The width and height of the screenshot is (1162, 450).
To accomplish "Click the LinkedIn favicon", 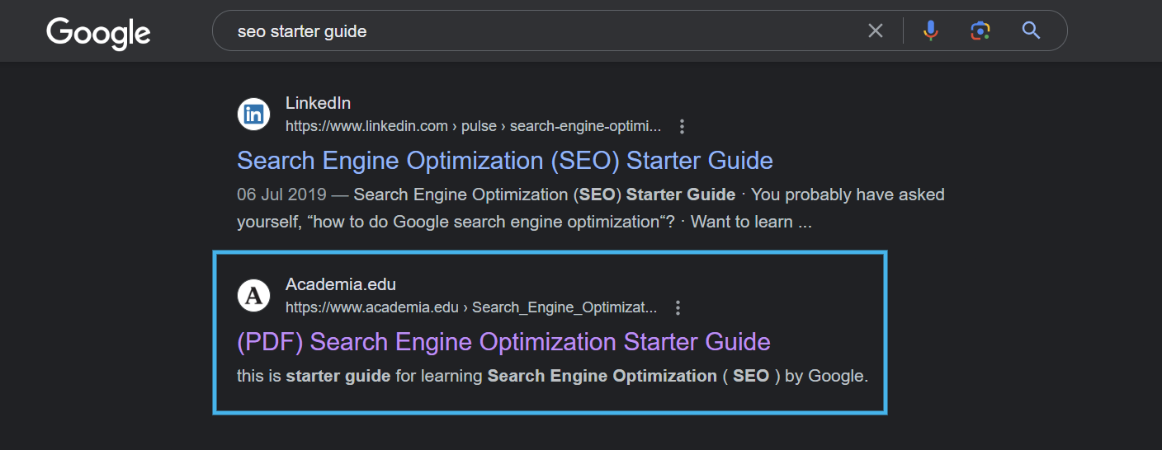I will (x=254, y=115).
